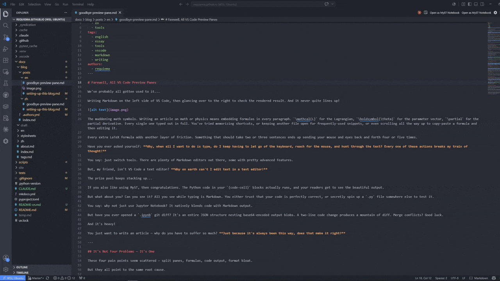Open the Remote Explorer view

(x=5, y=72)
